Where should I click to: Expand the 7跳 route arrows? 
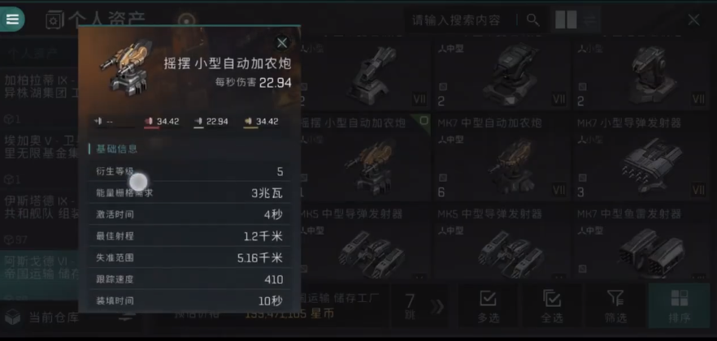coord(437,307)
